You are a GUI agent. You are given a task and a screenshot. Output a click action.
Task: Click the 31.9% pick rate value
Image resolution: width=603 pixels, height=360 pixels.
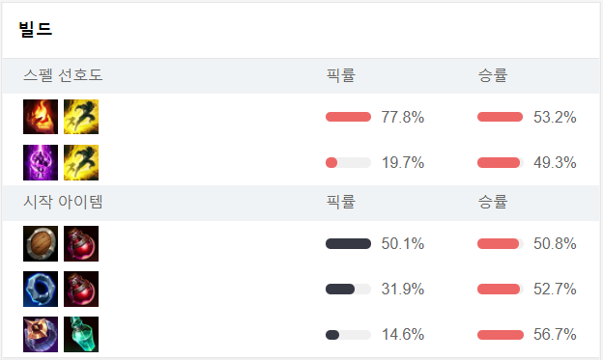point(403,289)
